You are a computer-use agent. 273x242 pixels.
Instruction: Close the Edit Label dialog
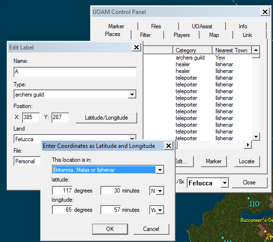pos(136,47)
